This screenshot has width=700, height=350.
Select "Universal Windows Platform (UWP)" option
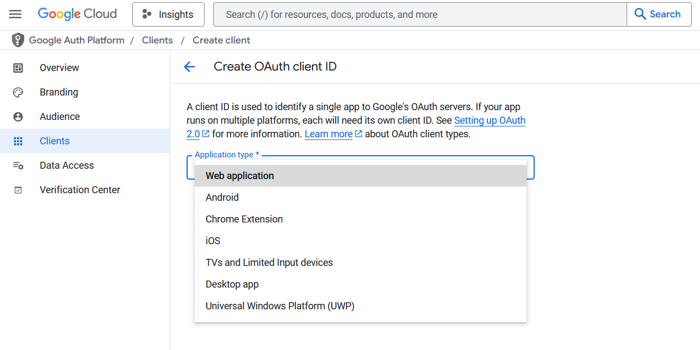click(x=280, y=306)
